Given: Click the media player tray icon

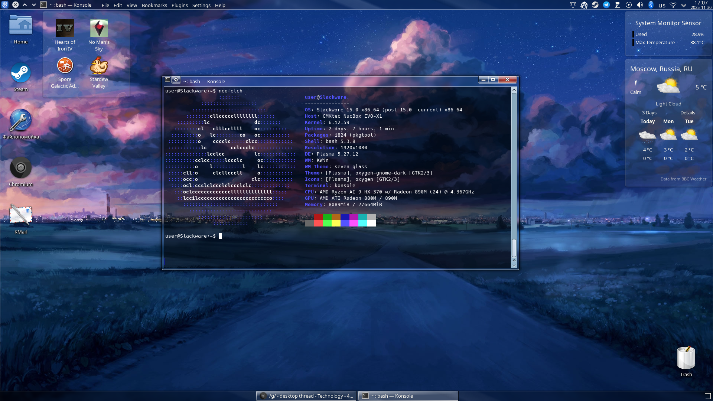Looking at the screenshot, I should [x=629, y=5].
